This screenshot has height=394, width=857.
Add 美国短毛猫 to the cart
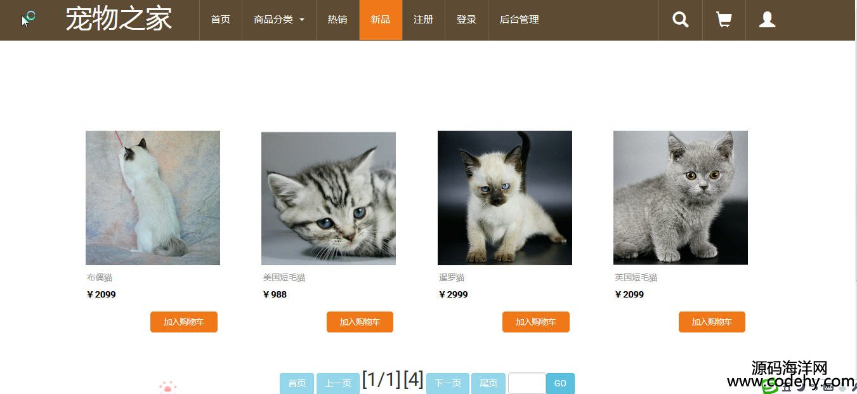click(360, 322)
